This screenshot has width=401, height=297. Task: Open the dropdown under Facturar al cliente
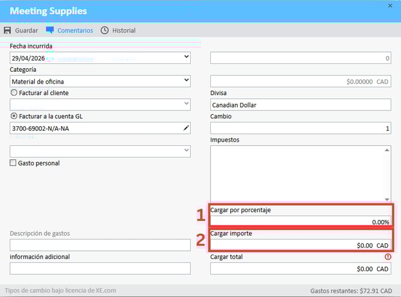tap(186, 105)
